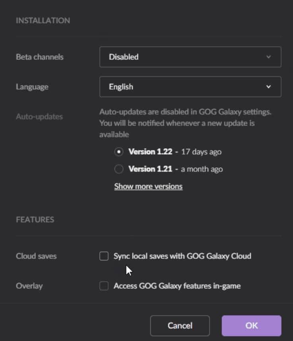The height and width of the screenshot is (341, 293).
Task: Click the Cloud saves label
Action: pyautogui.click(x=36, y=256)
